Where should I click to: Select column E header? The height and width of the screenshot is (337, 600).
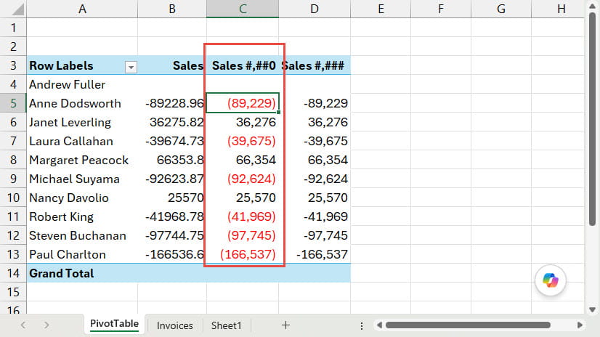[x=381, y=9]
